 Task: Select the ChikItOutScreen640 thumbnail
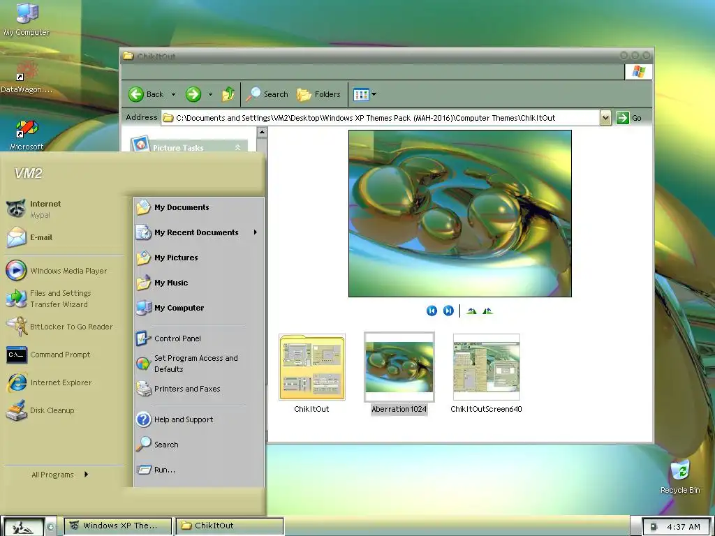pyautogui.click(x=486, y=374)
